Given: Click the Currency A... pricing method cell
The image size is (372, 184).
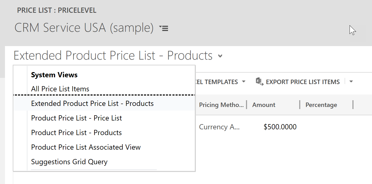Looking at the screenshot, I should tap(219, 127).
